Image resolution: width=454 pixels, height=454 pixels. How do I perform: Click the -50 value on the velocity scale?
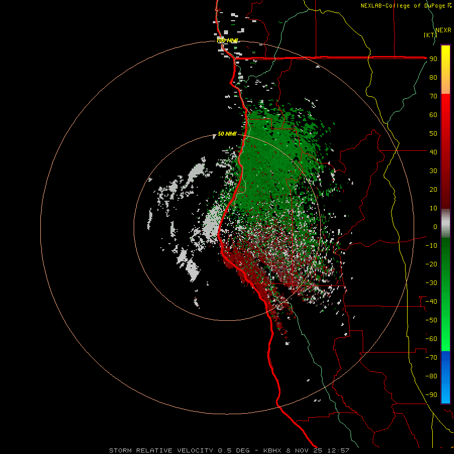[431, 320]
